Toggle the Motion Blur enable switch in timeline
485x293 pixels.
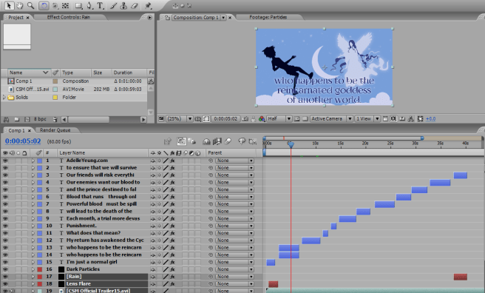pos(228,141)
